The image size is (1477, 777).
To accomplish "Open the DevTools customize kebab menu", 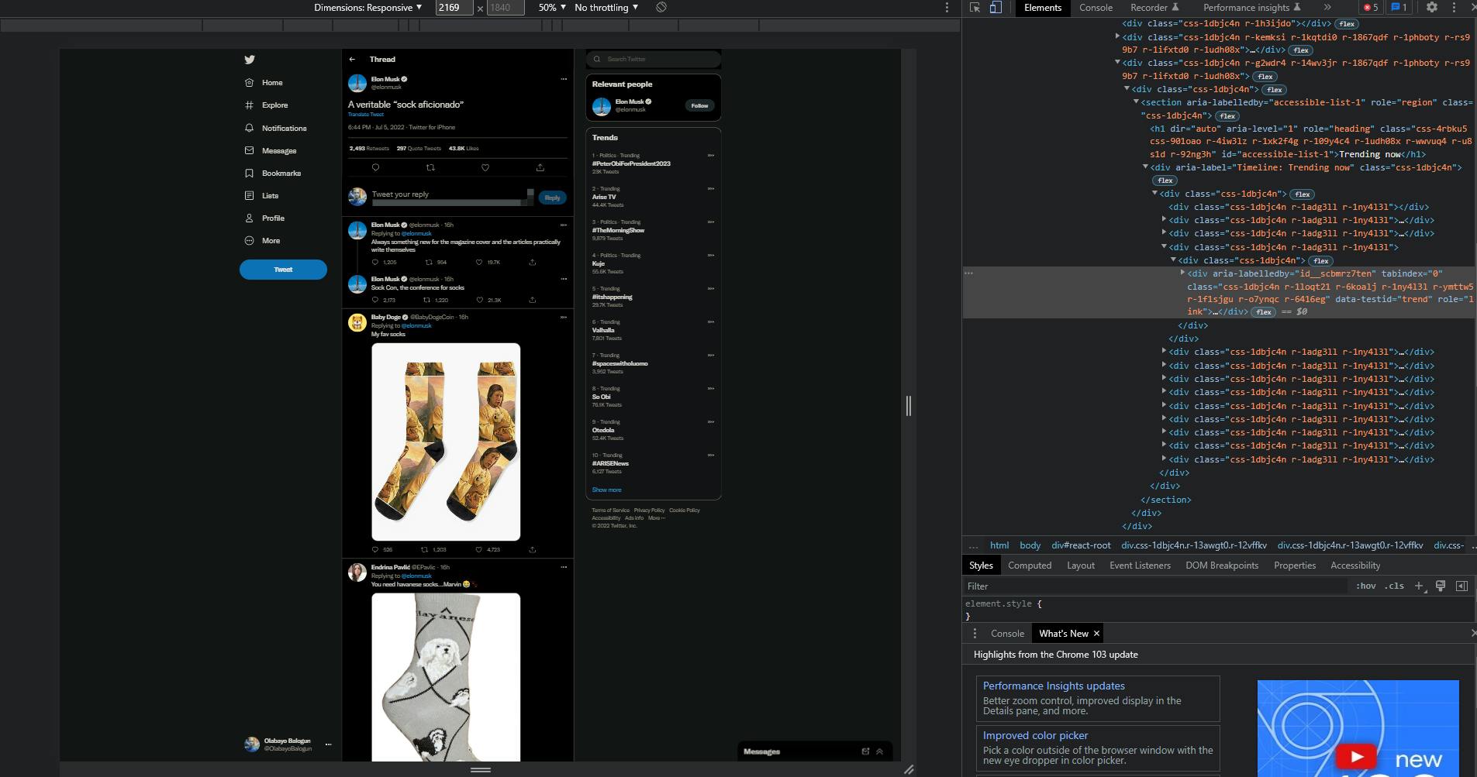I will click(1454, 7).
